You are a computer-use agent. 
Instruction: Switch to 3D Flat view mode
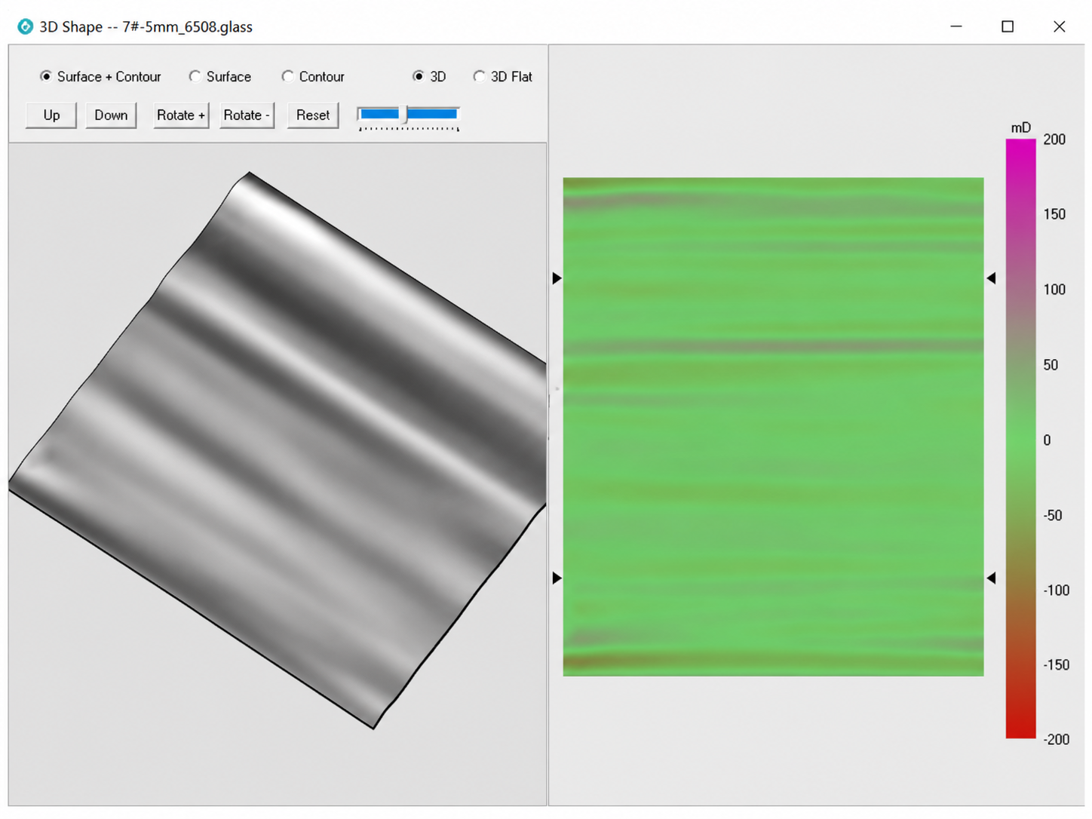click(x=502, y=77)
